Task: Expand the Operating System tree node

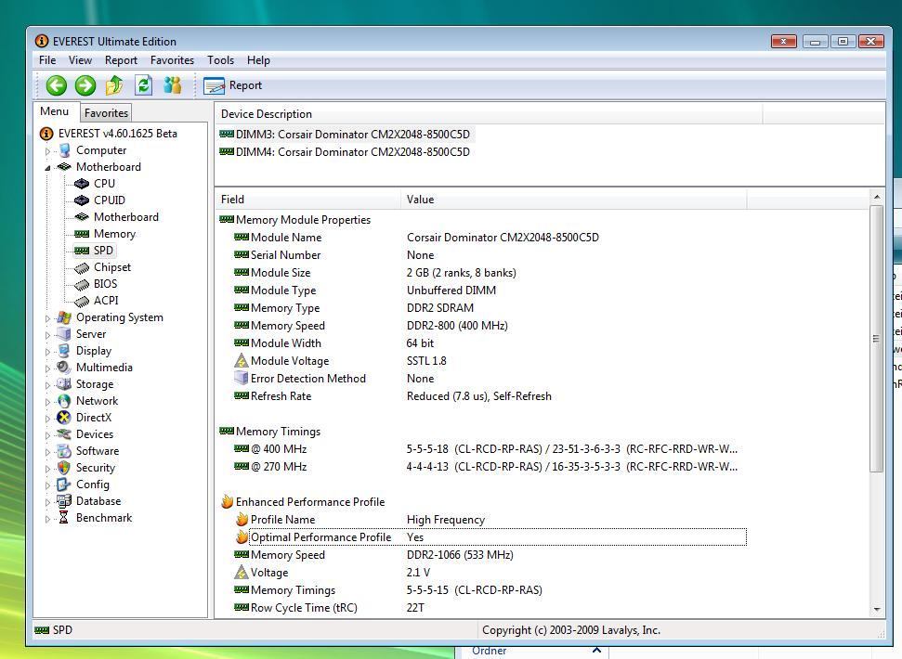Action: (47, 318)
